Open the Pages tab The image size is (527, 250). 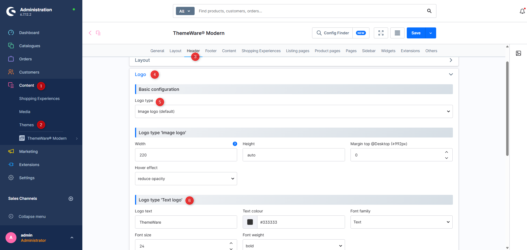(351, 51)
